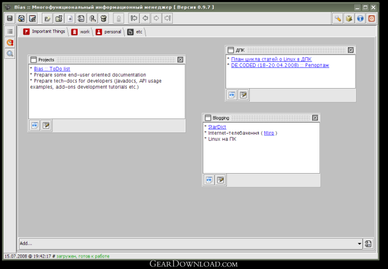Click the person with magnifier toolbar icon
The image size is (388, 269).
coord(93,18)
